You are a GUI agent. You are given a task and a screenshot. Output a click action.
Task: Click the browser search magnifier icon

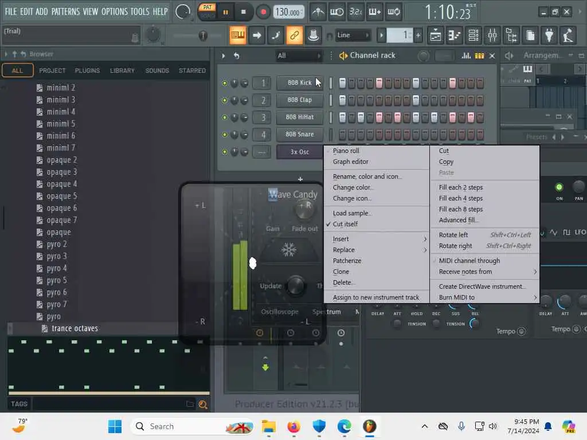(x=203, y=404)
